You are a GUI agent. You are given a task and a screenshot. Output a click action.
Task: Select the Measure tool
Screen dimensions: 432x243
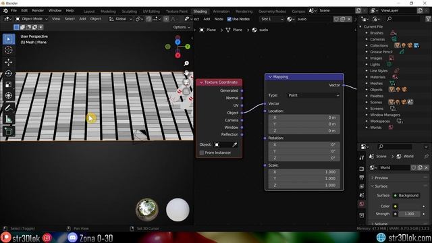(9, 119)
